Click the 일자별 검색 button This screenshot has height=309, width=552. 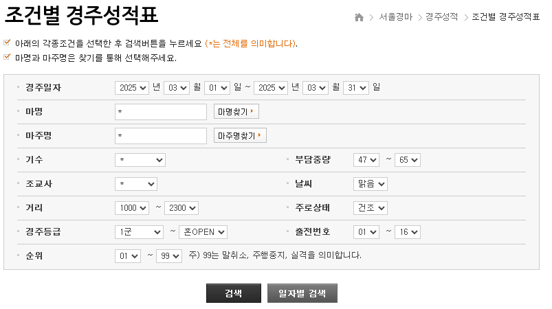pos(302,293)
